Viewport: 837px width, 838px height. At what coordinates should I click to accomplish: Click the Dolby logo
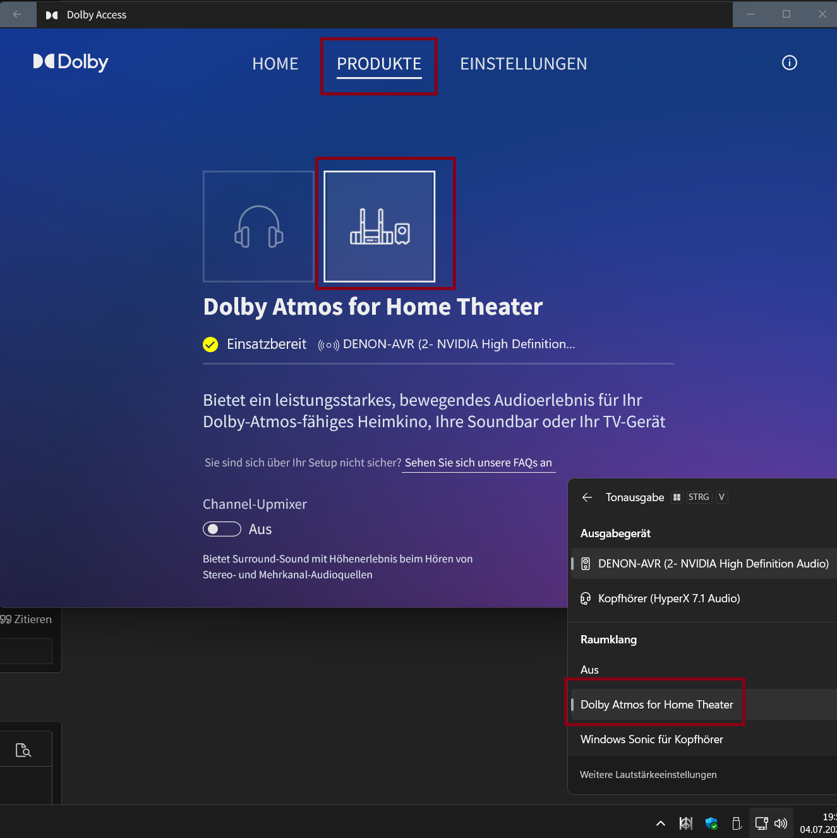pos(71,62)
